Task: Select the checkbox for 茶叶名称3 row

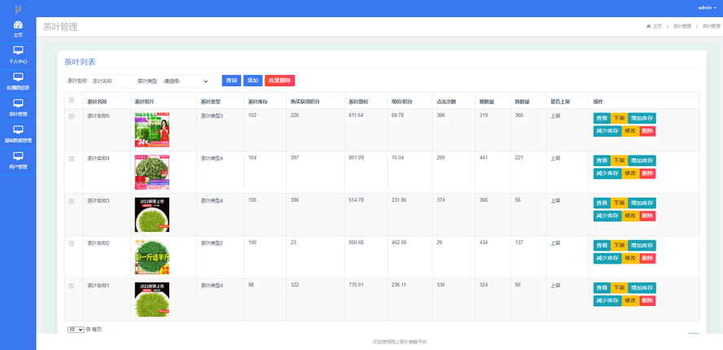Action: click(72, 201)
